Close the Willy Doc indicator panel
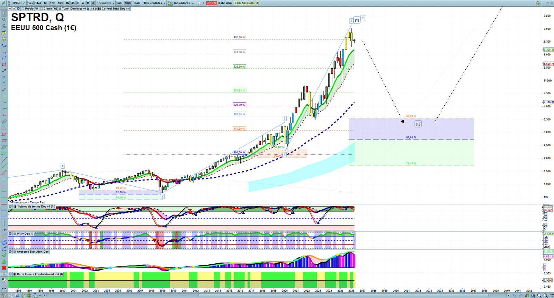Screen dimensions: 554x298 tap(10, 234)
